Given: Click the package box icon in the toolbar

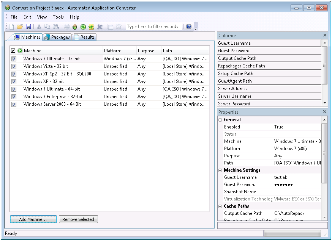Looking at the screenshot, I should [x=75, y=27].
